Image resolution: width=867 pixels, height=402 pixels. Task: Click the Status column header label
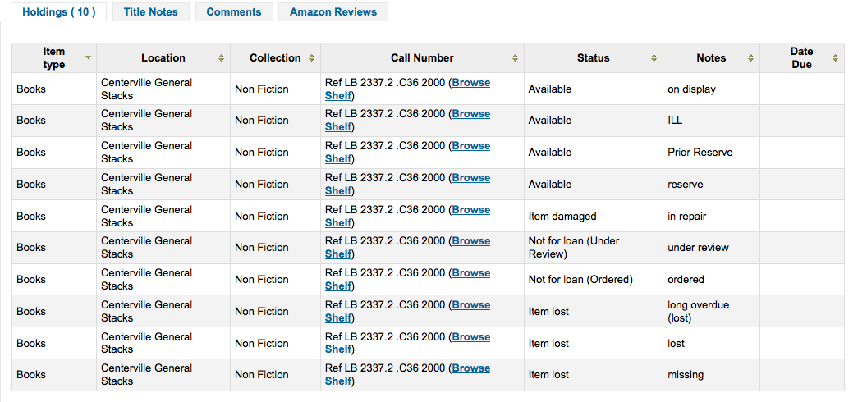point(593,58)
